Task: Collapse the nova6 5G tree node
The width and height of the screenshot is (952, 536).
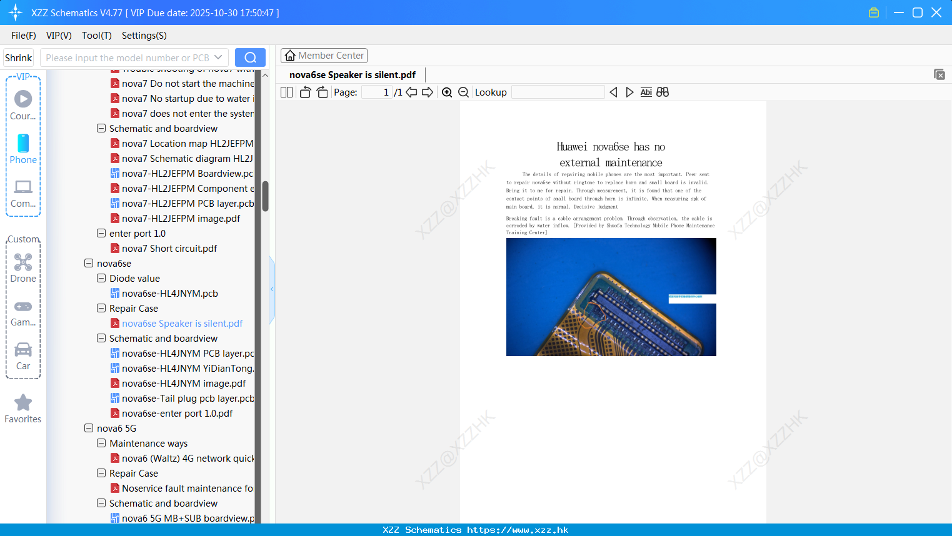Action: point(89,429)
